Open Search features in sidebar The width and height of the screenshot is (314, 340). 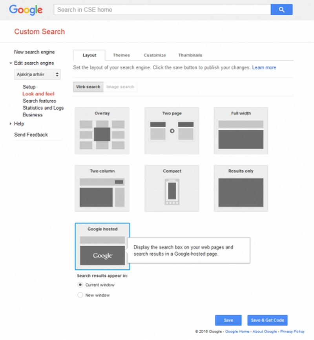tap(39, 101)
